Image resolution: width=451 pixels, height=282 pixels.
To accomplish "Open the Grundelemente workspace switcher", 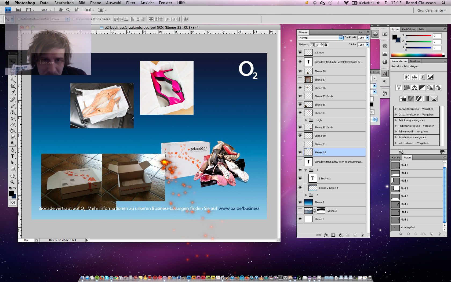I will point(431,10).
